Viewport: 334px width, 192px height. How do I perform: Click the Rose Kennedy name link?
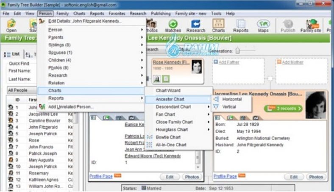point(171,62)
